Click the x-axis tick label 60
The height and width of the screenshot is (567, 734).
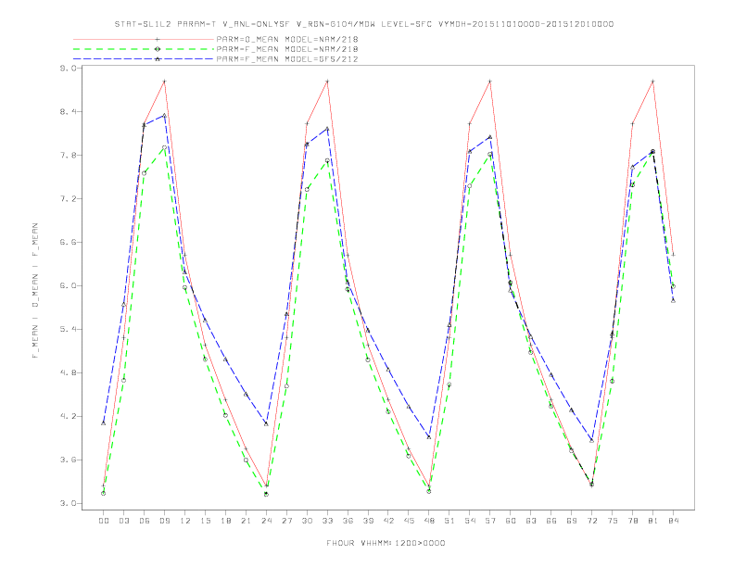tap(511, 521)
